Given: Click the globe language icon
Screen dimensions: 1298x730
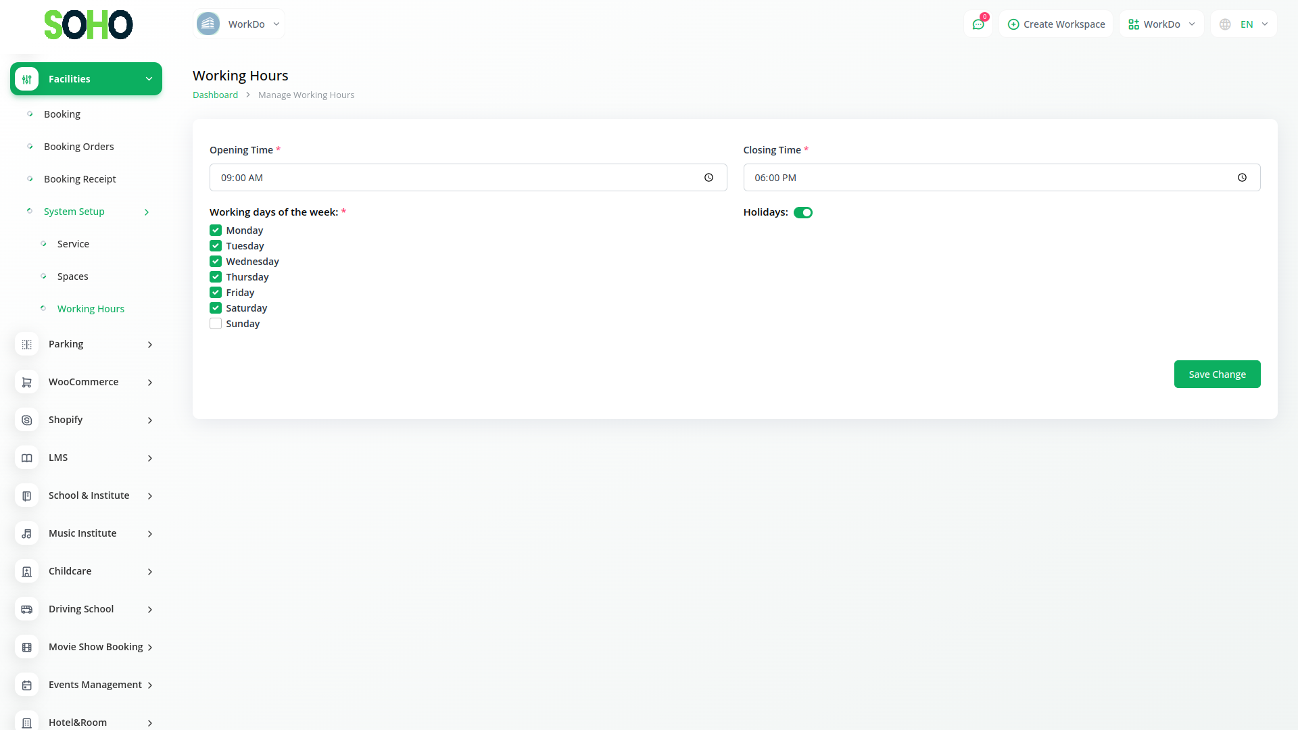Looking at the screenshot, I should pyautogui.click(x=1225, y=24).
